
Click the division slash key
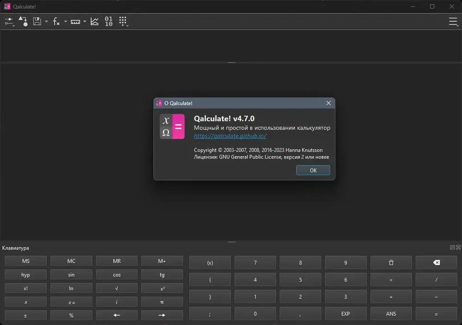coord(437,280)
